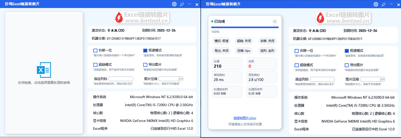Click the 百张耗时 2.8 s/100 card
401x138 pixels.
(x=262, y=77)
